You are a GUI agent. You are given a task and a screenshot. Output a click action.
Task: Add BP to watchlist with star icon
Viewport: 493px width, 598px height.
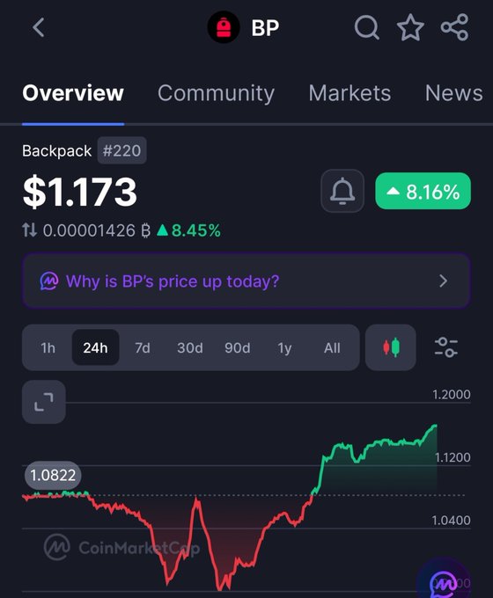click(410, 27)
